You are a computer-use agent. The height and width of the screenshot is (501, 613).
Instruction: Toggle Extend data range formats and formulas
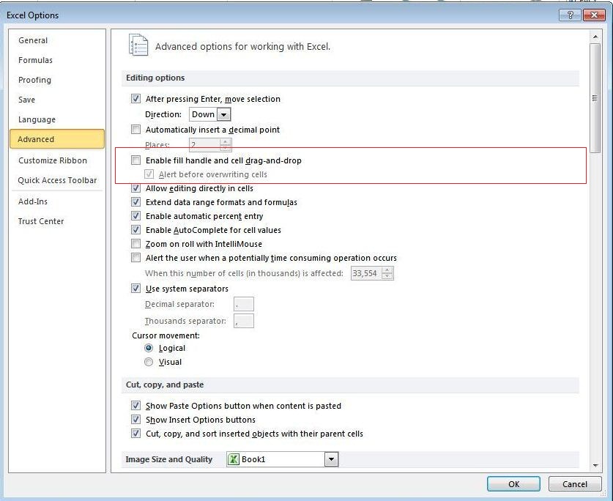(135, 202)
